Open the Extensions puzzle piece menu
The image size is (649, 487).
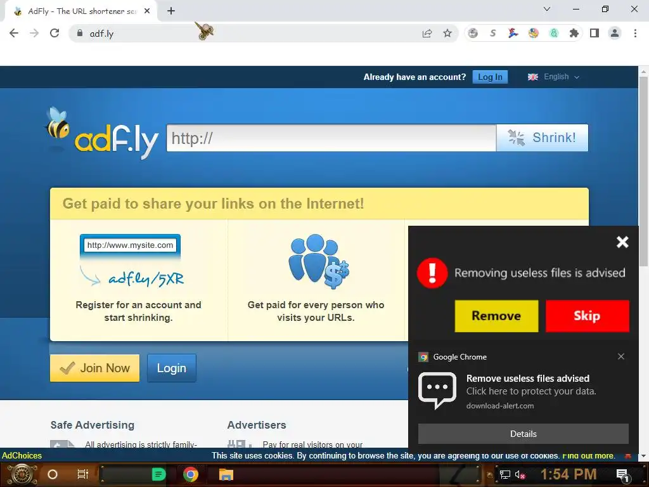574,33
